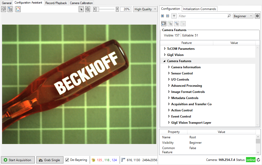262x165 pixels.
Task: Expand Metadata Controls
Action: coord(169,98)
